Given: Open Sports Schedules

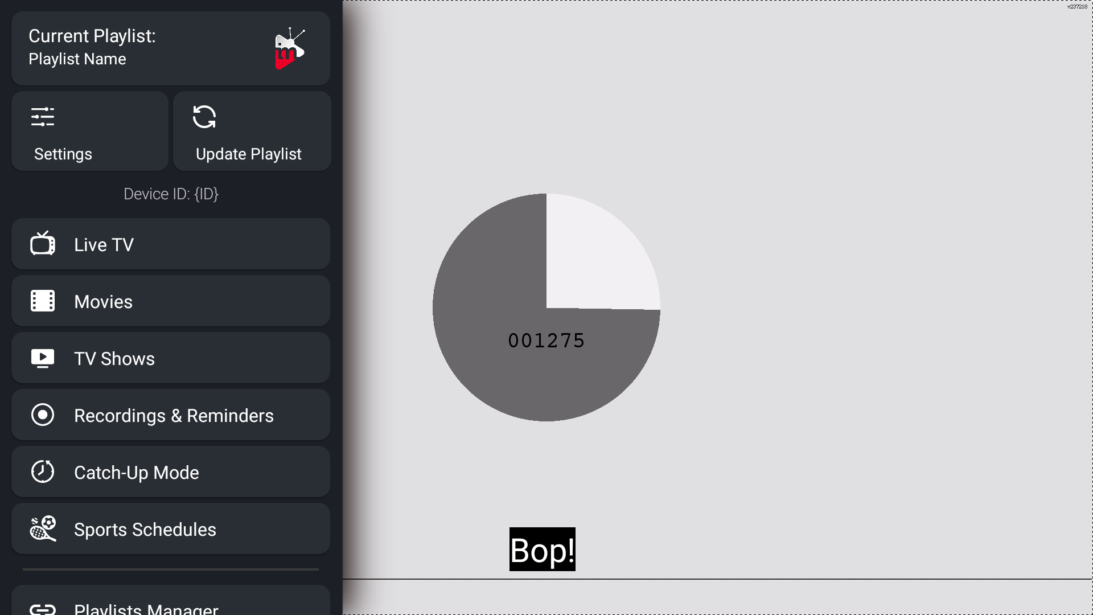Looking at the screenshot, I should pyautogui.click(x=170, y=528).
